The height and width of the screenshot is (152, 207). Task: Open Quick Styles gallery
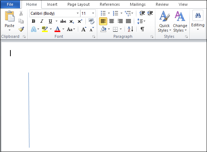click(x=164, y=22)
